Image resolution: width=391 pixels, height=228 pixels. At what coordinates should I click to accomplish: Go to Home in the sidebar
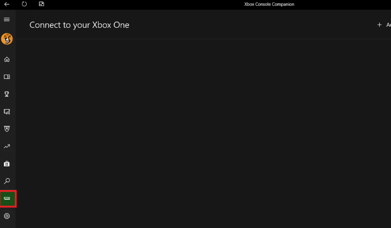coord(7,59)
